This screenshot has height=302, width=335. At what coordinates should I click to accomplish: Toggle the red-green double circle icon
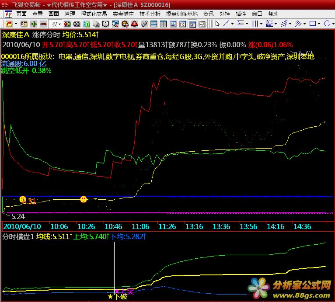click(67, 24)
